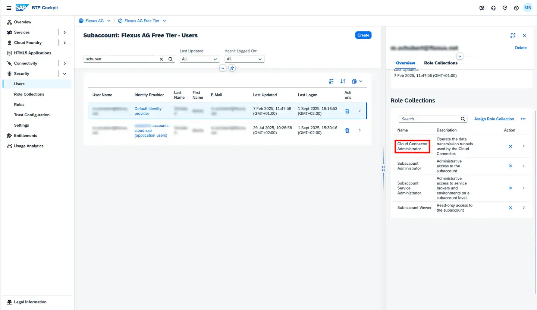The width and height of the screenshot is (537, 310).
Task: Collapse the Security menu section
Action: click(65, 74)
